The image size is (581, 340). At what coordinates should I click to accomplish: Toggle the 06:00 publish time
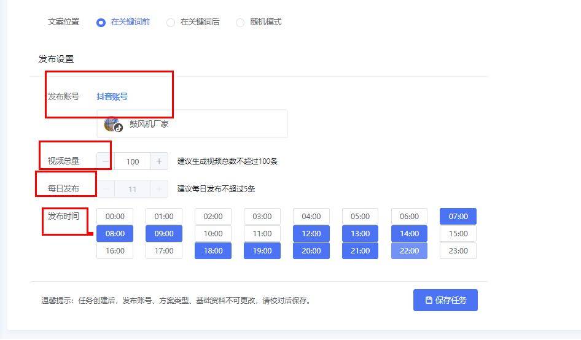tap(409, 216)
